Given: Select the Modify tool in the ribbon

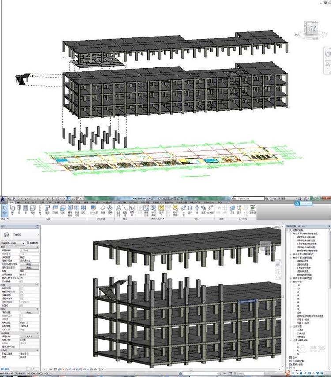Looking at the screenshot, I should (4, 209).
